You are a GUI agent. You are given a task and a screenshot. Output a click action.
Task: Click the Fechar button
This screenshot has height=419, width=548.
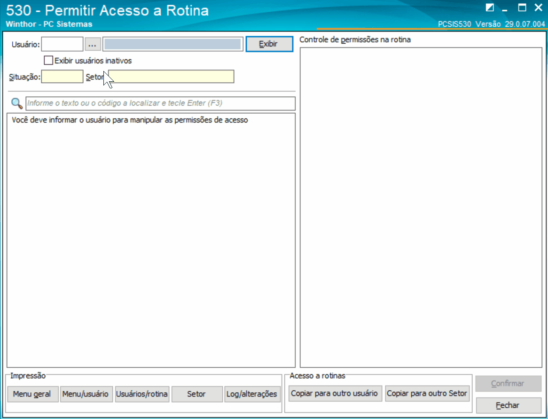click(509, 405)
